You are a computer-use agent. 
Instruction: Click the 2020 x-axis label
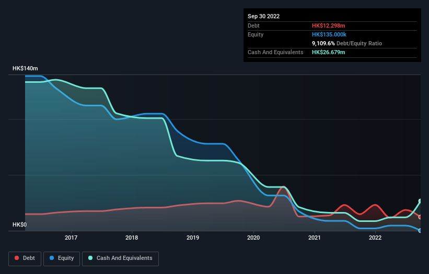click(253, 238)
